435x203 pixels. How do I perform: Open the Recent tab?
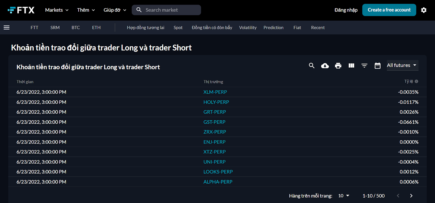point(318,27)
